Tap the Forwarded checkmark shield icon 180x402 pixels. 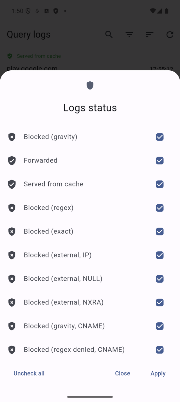click(12, 160)
